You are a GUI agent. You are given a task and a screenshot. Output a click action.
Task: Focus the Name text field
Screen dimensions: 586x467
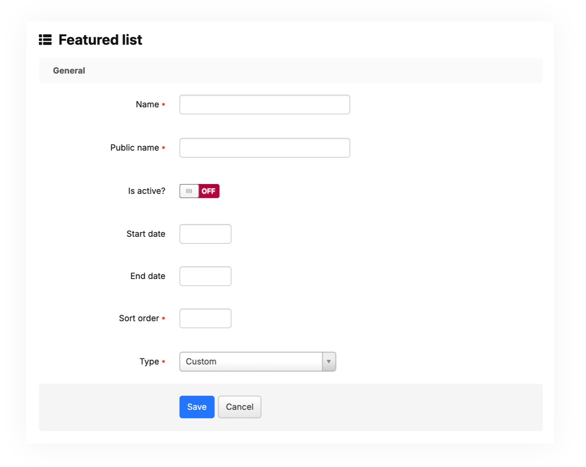pos(264,104)
